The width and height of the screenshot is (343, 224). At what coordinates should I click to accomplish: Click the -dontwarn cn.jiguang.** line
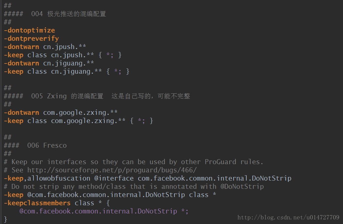[x=49, y=63]
